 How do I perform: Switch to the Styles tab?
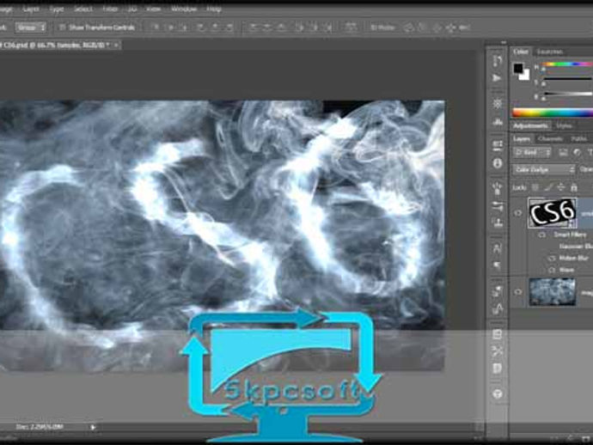(564, 125)
